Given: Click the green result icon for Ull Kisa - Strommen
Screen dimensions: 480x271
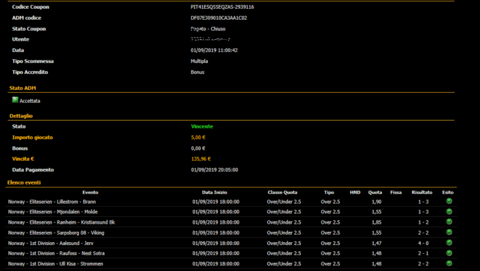Looking at the screenshot, I should [x=449, y=263].
